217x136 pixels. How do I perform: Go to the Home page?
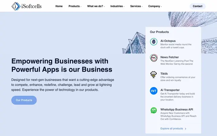(59, 6)
